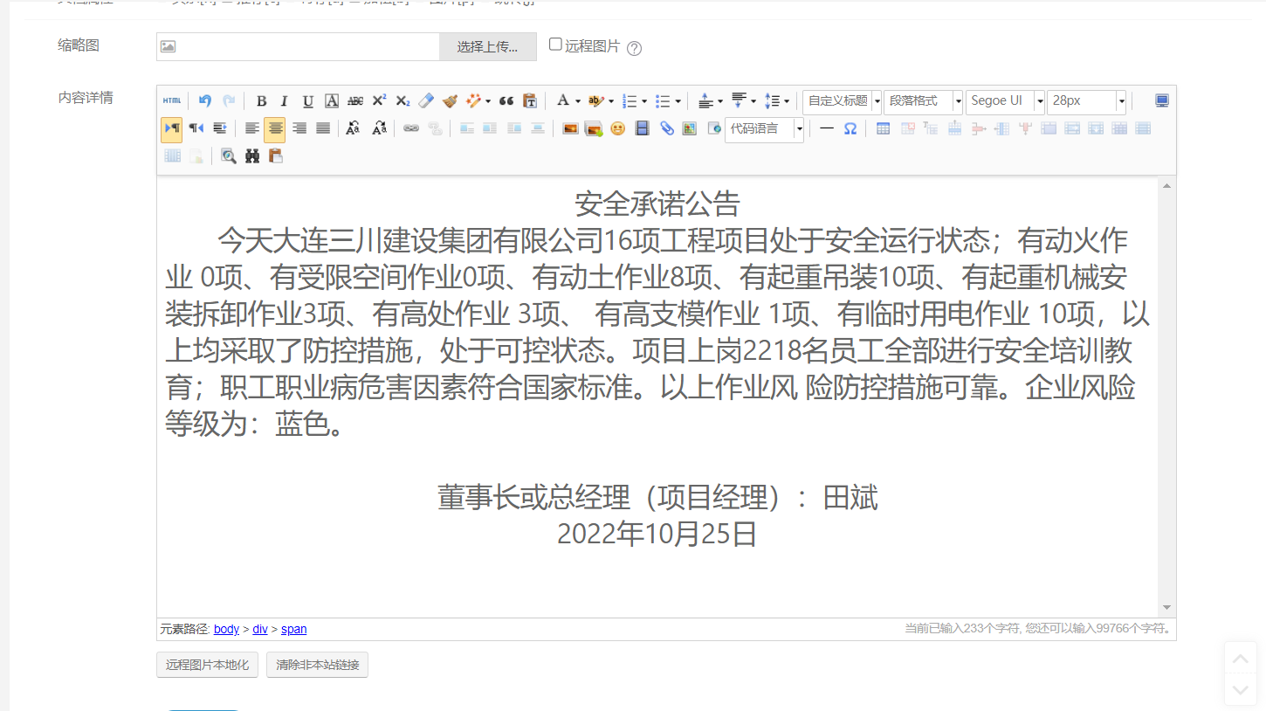Click the heading 安全承诺公告 in editor

657,204
